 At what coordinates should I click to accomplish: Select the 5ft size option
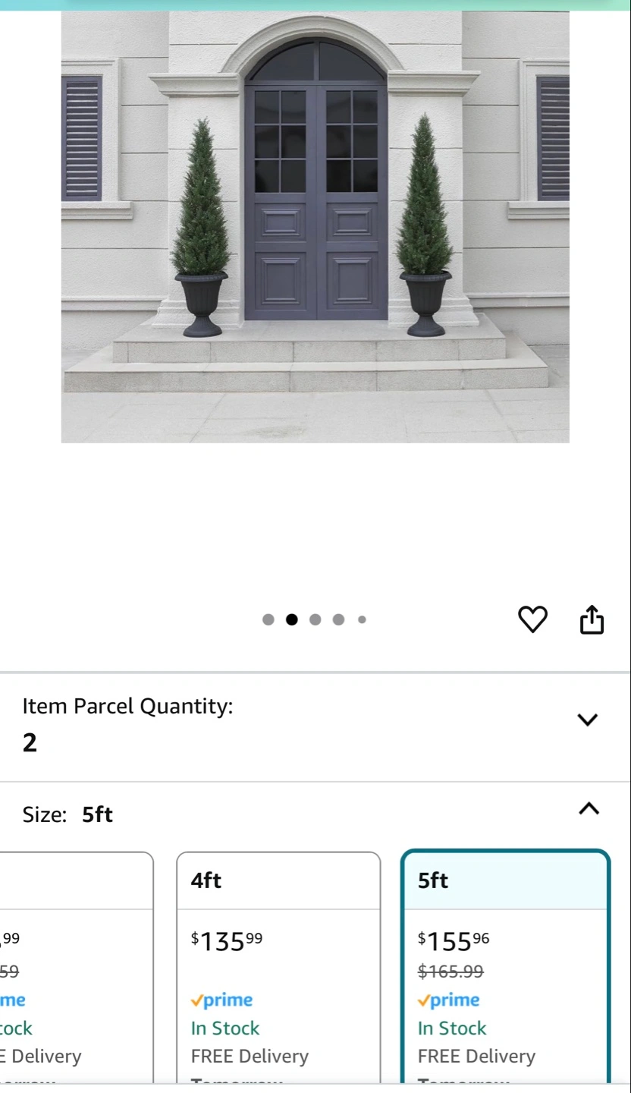point(506,968)
